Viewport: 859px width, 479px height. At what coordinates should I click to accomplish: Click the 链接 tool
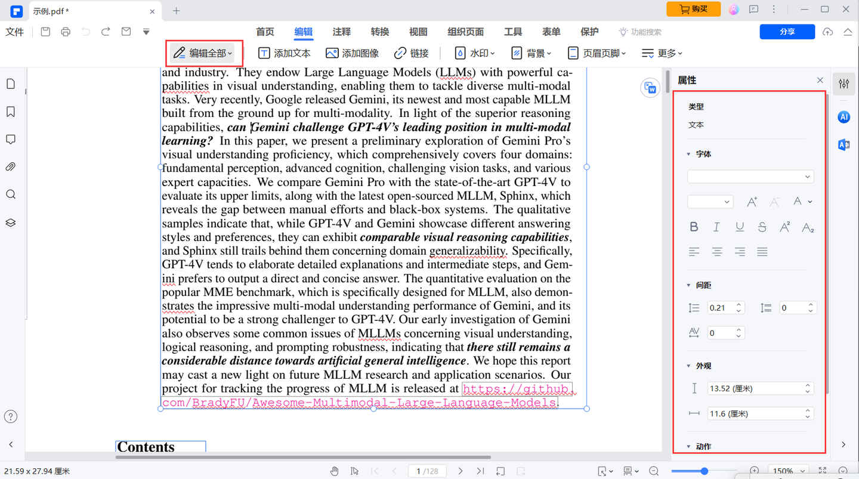(412, 53)
